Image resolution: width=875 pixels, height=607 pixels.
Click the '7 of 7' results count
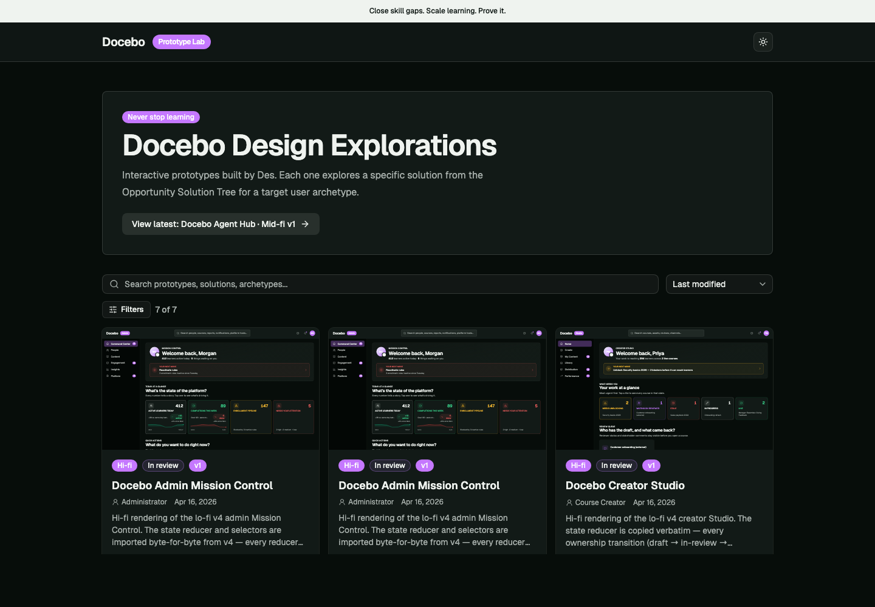(x=166, y=310)
